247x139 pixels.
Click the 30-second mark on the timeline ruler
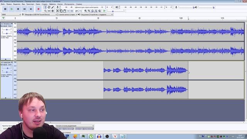click(98, 18)
